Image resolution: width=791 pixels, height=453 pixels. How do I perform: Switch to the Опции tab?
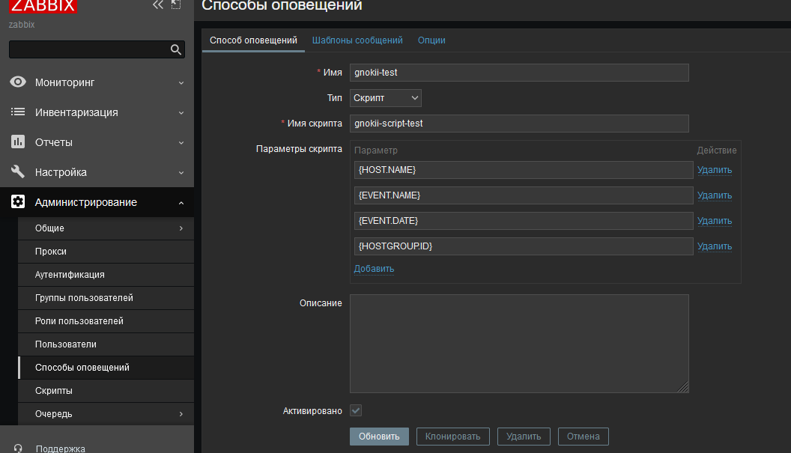click(431, 40)
